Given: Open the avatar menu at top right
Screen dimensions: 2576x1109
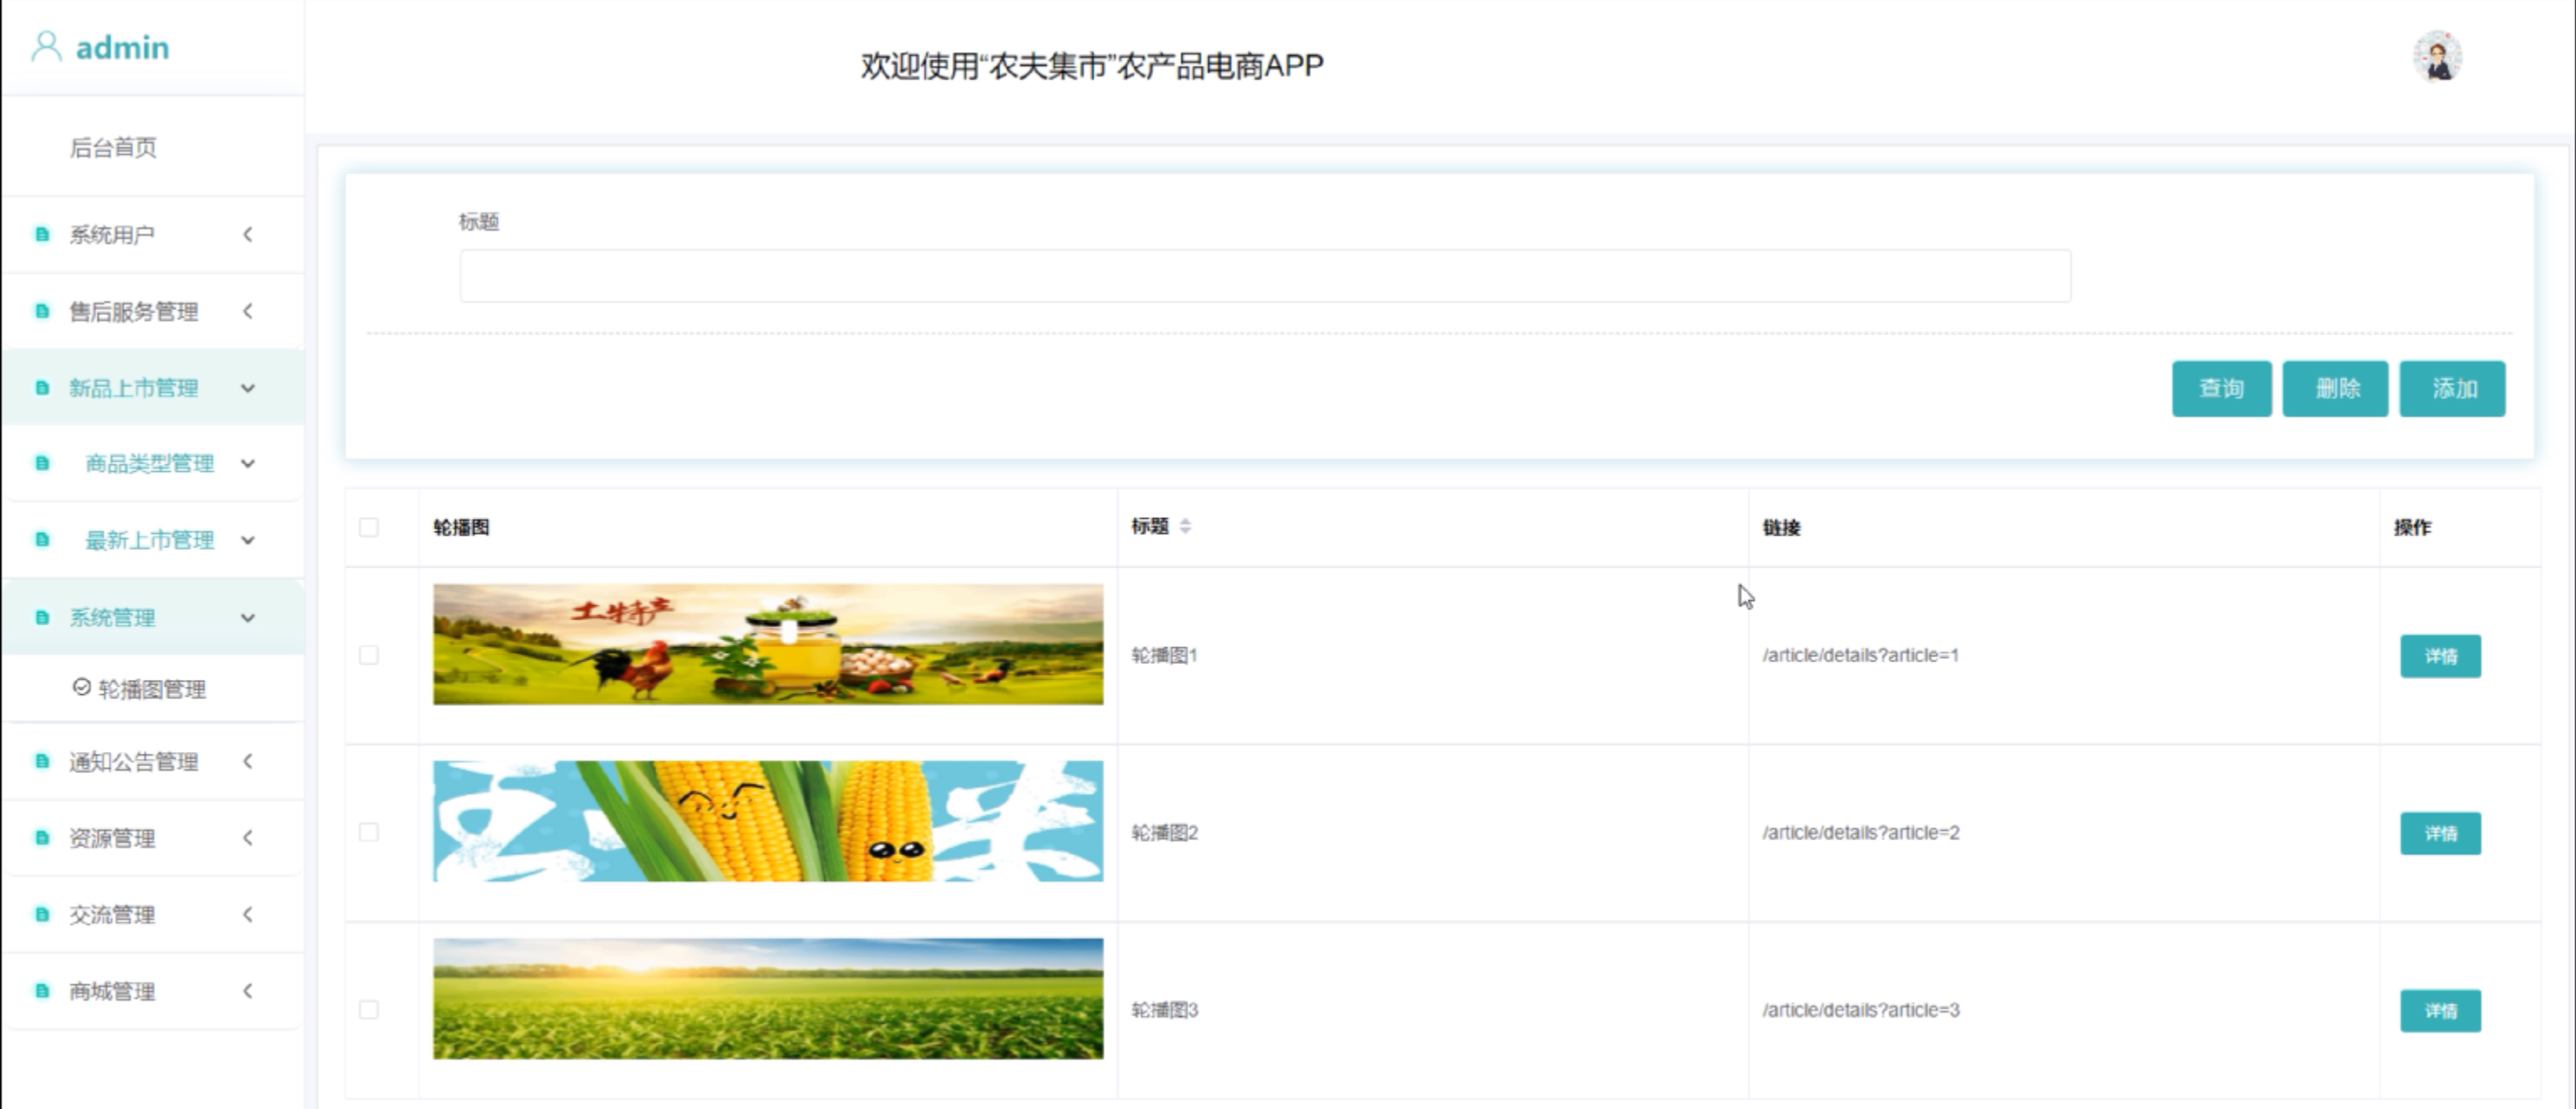Looking at the screenshot, I should point(2437,57).
